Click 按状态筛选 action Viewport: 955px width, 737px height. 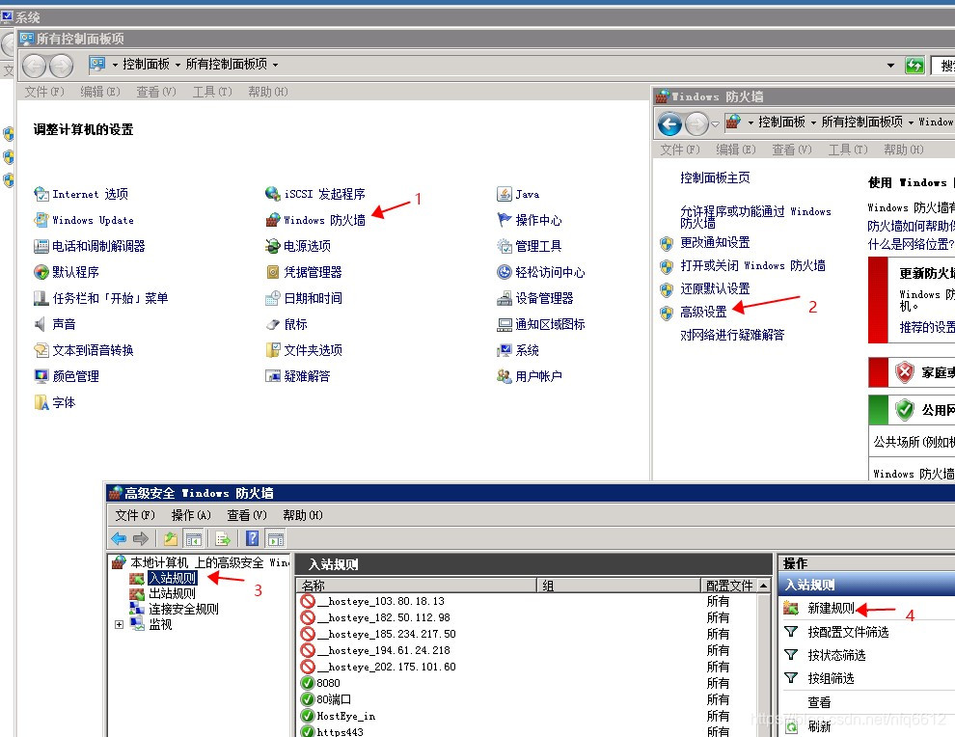[x=836, y=655]
